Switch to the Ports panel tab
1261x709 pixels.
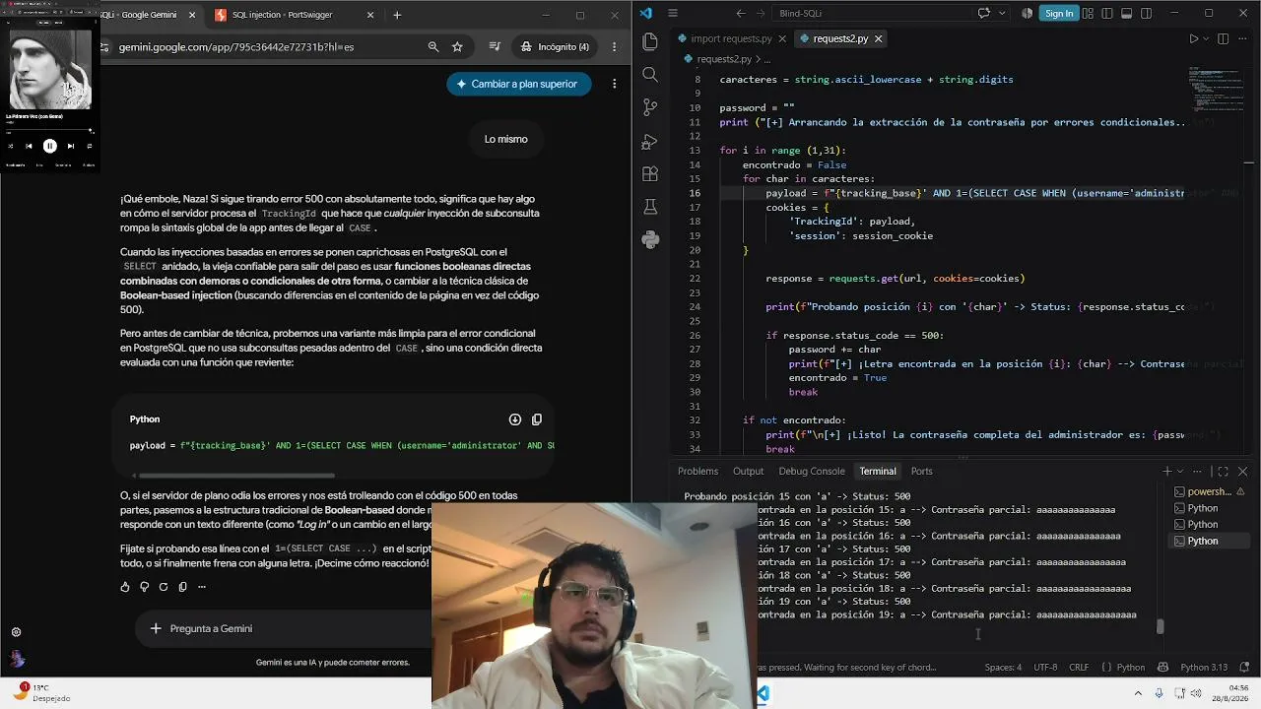coord(921,472)
